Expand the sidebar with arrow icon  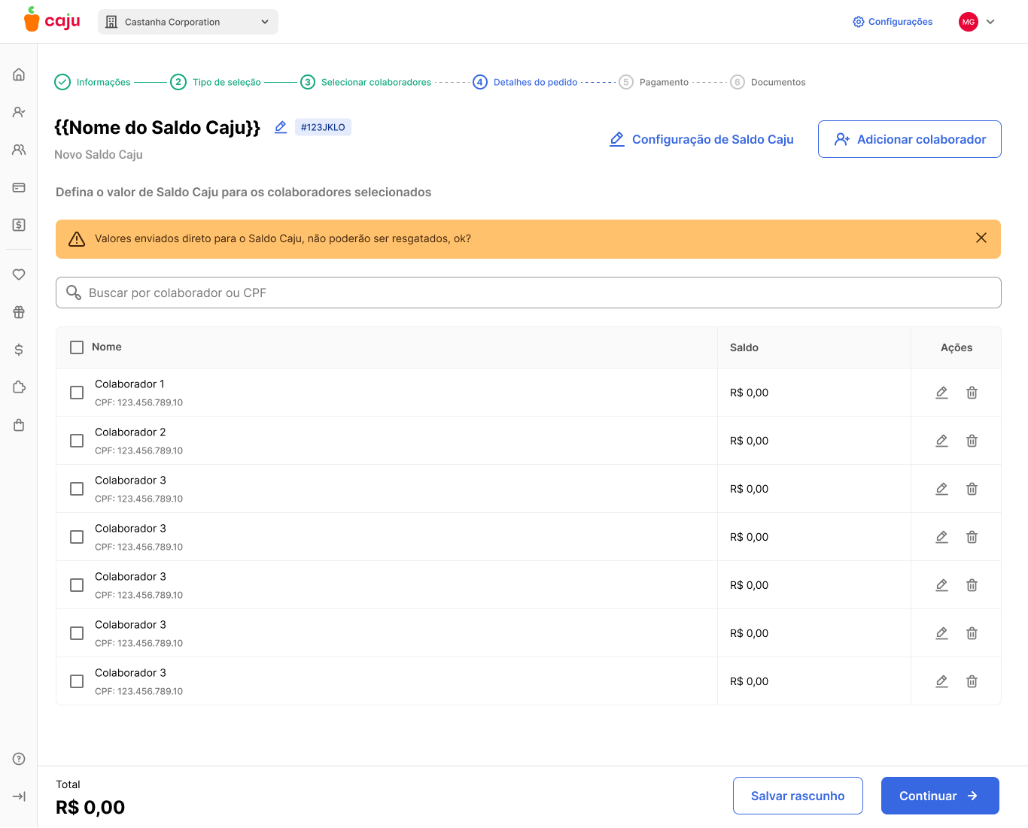coord(19,796)
